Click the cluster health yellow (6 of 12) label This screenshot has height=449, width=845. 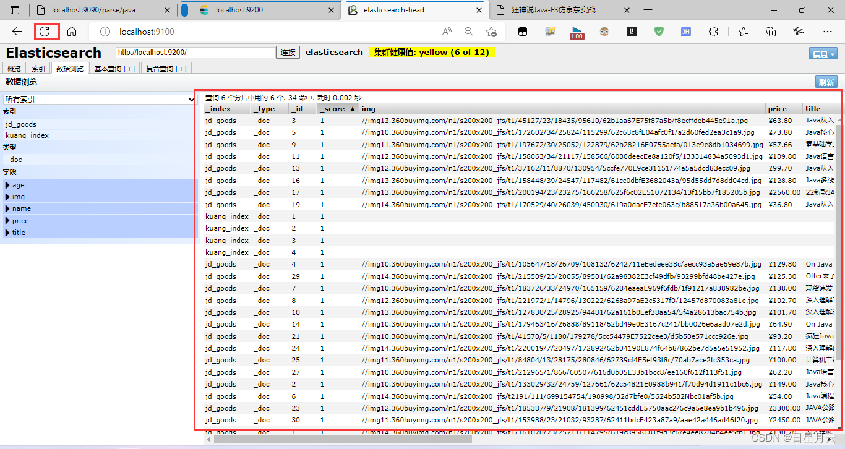point(432,53)
